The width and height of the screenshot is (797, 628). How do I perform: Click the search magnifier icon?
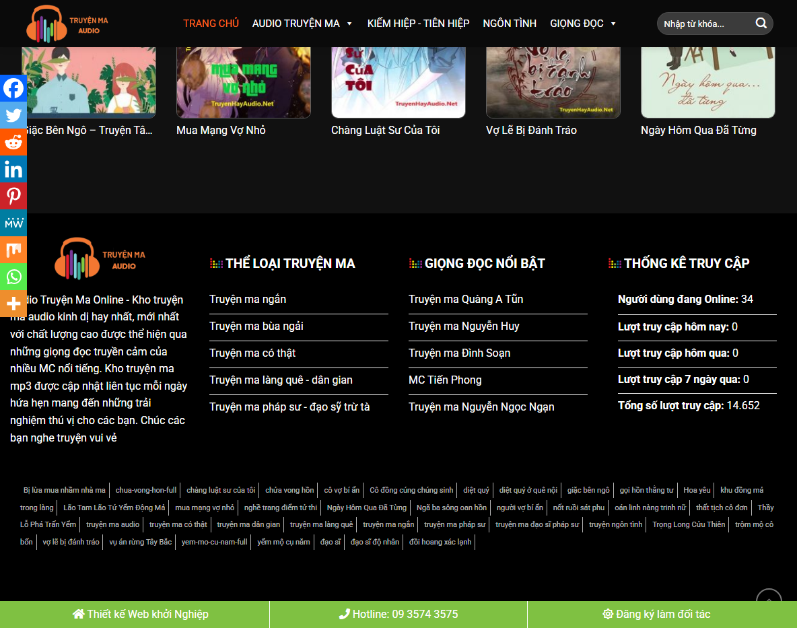pyautogui.click(x=761, y=23)
